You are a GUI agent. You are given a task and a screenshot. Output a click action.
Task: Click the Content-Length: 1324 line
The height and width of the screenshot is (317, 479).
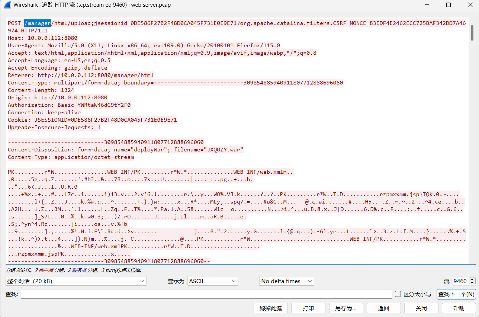41,90
